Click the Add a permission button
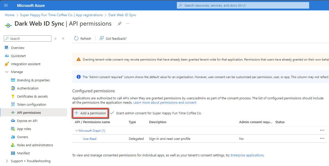Viewport: 329px width, 166px height. click(x=90, y=113)
